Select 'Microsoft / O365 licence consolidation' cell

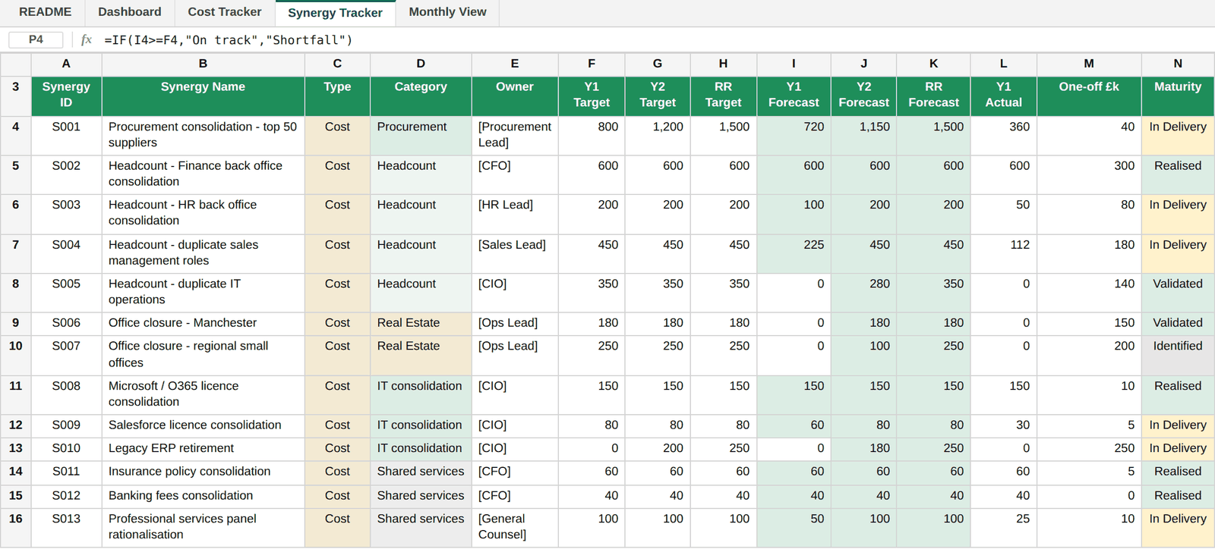(x=203, y=394)
